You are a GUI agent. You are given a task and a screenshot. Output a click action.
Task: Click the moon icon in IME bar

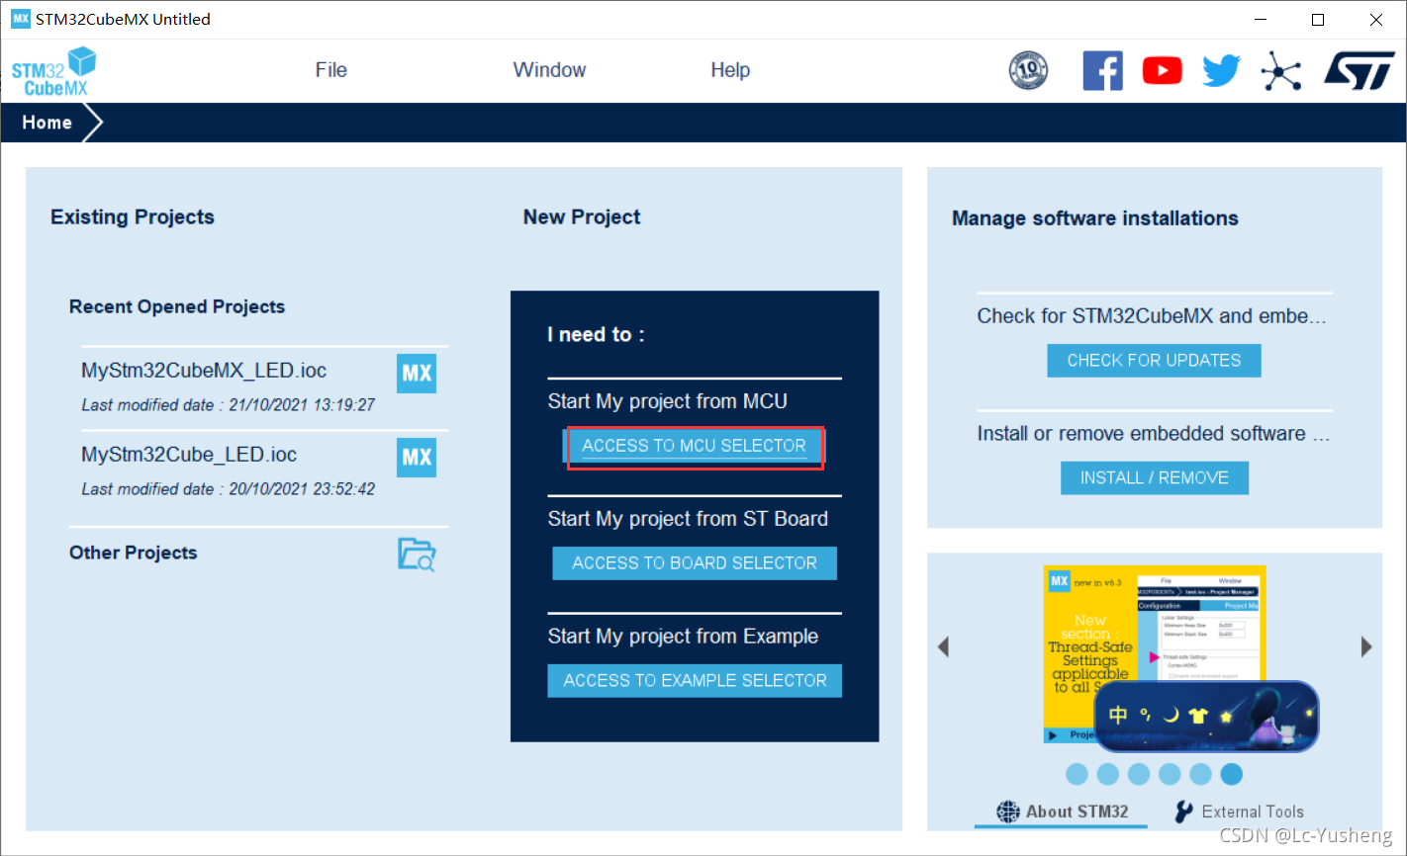point(1171,716)
